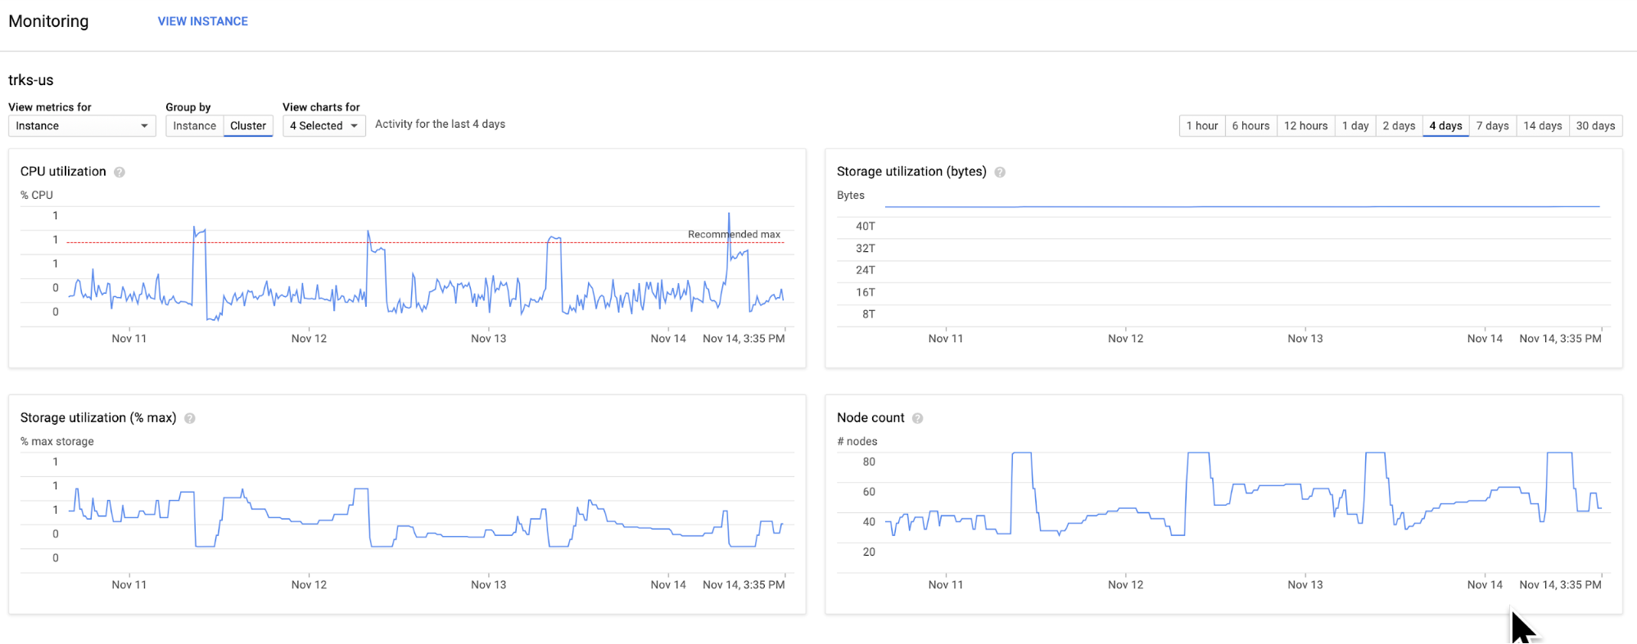1637x644 pixels.
Task: Click the Monitoring page title
Action: [x=48, y=21]
